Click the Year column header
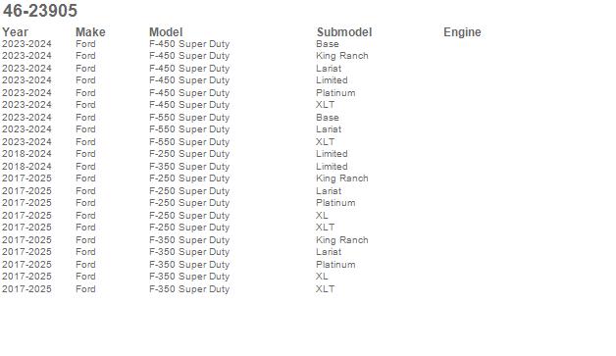This screenshot has width=616, height=356. [15, 32]
